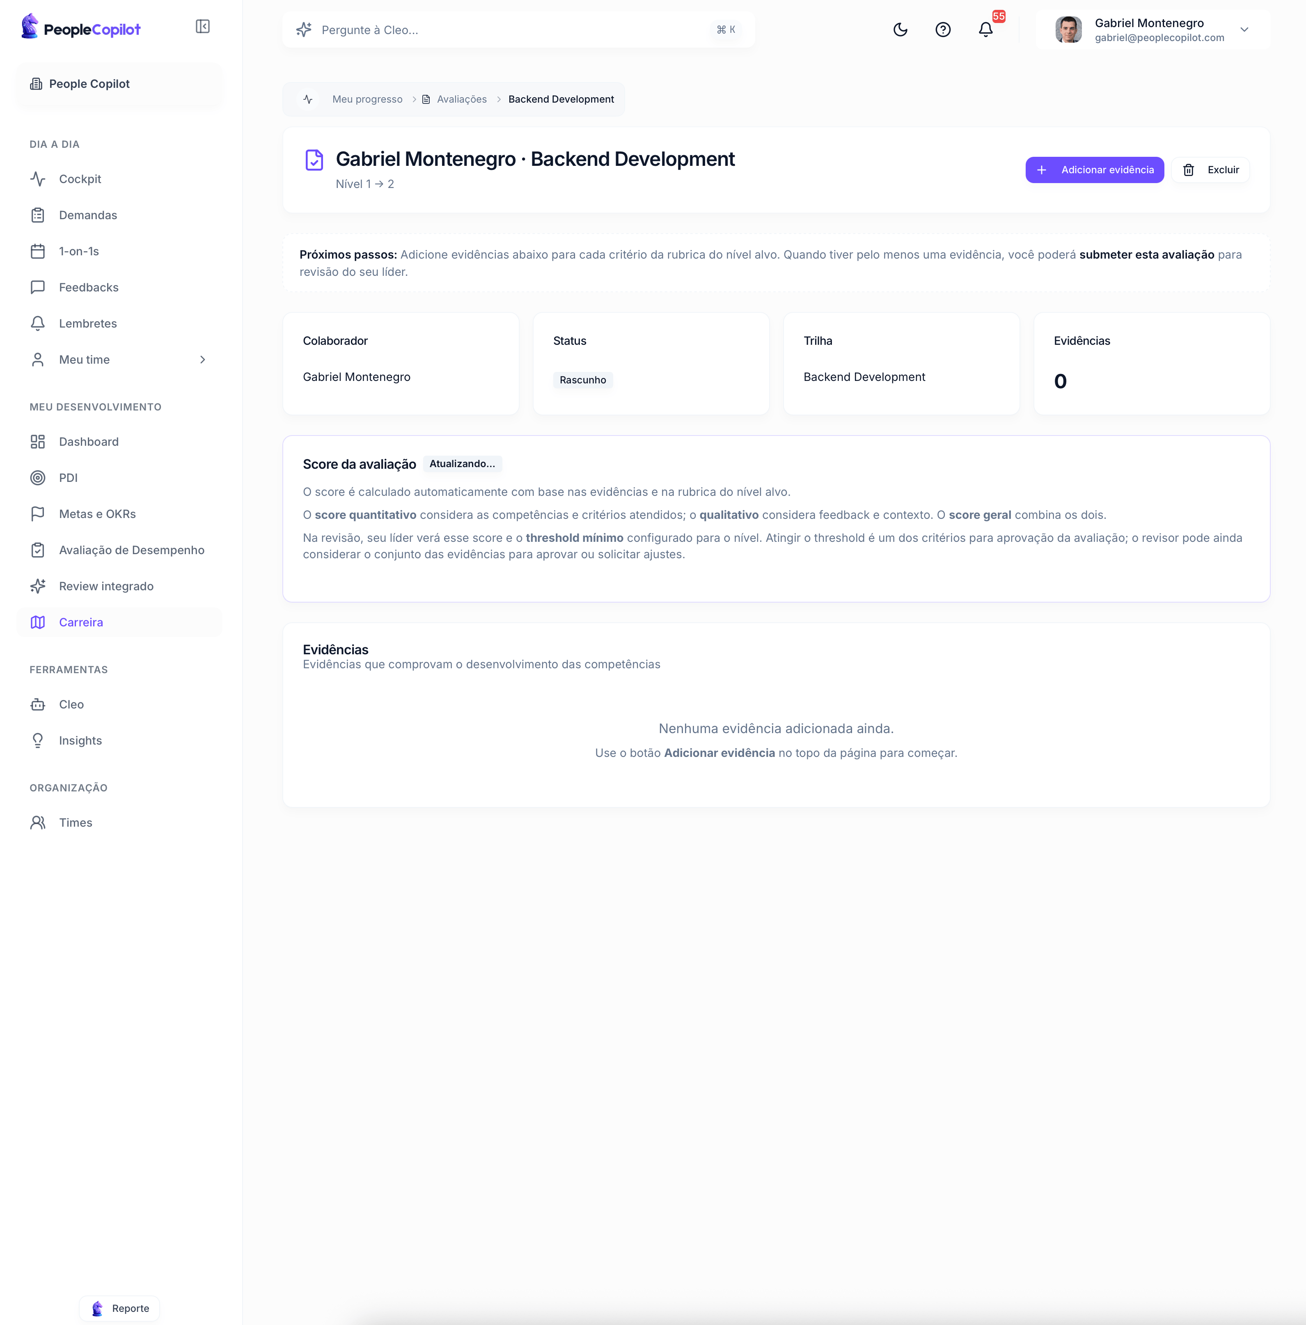Click Gabriel Montenegro in Colaborador card
The image size is (1306, 1325).
357,377
